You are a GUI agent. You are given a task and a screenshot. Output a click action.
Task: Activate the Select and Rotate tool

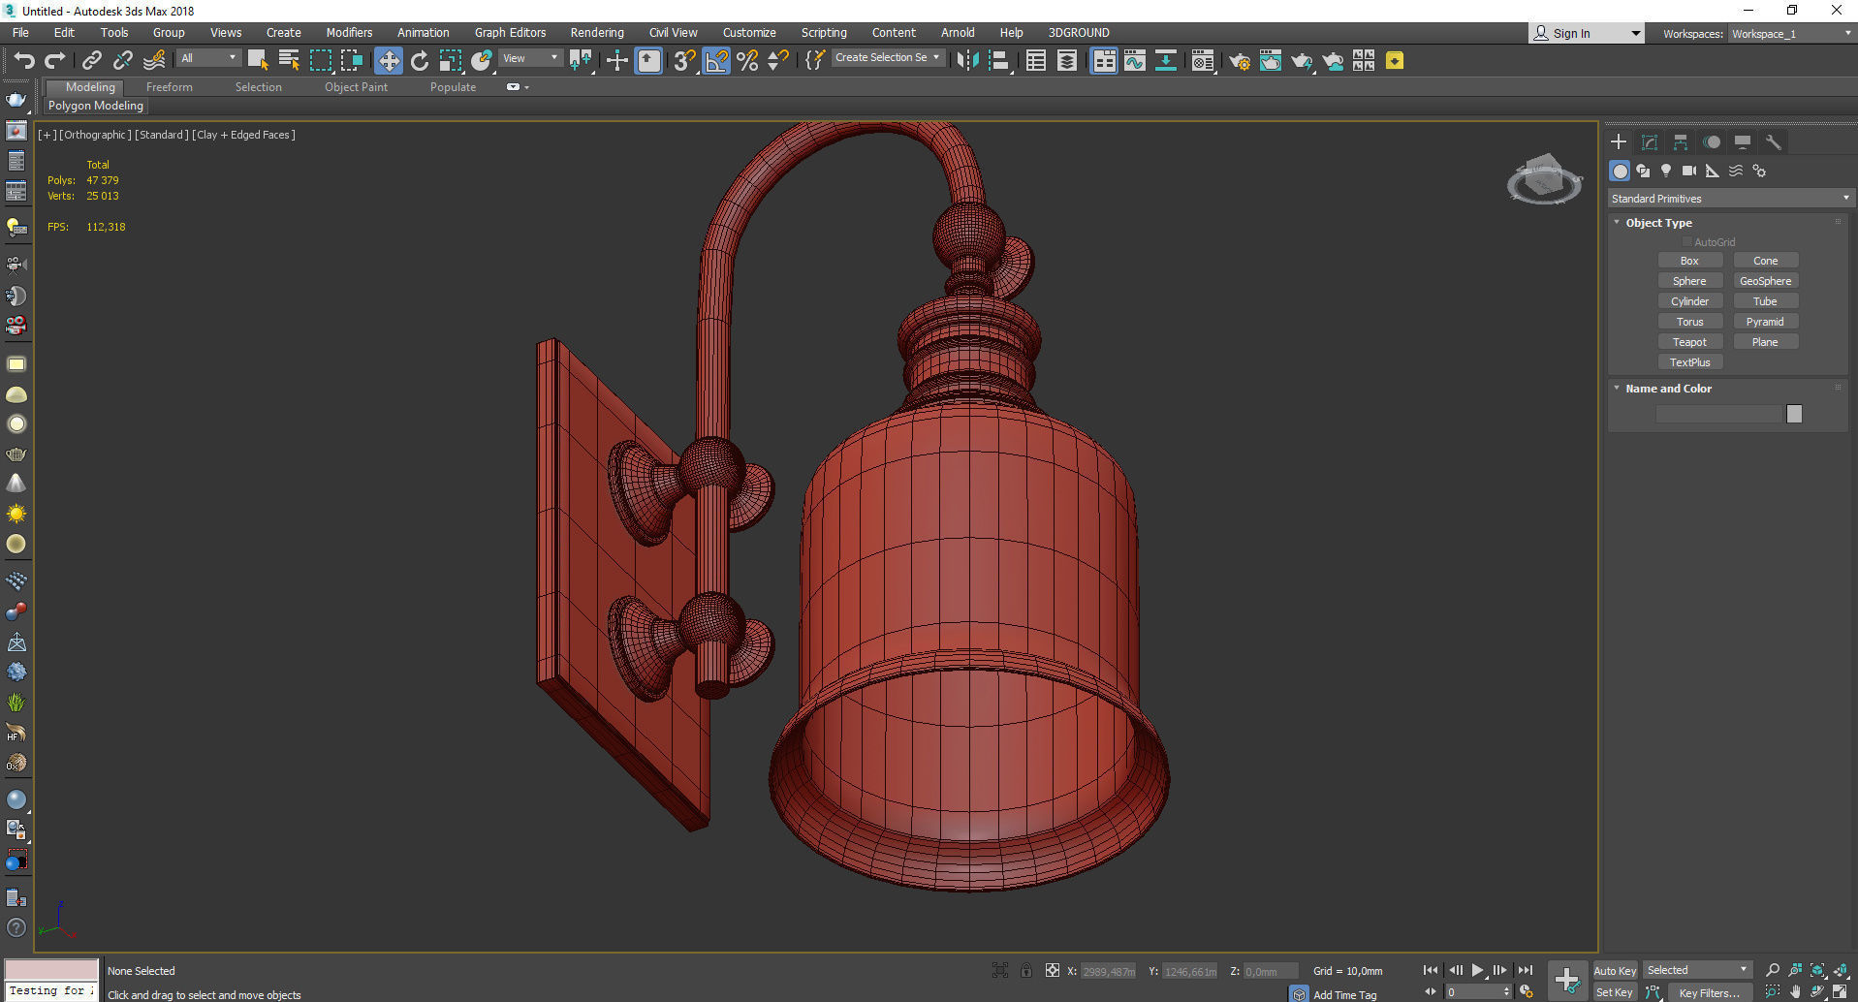(x=420, y=60)
